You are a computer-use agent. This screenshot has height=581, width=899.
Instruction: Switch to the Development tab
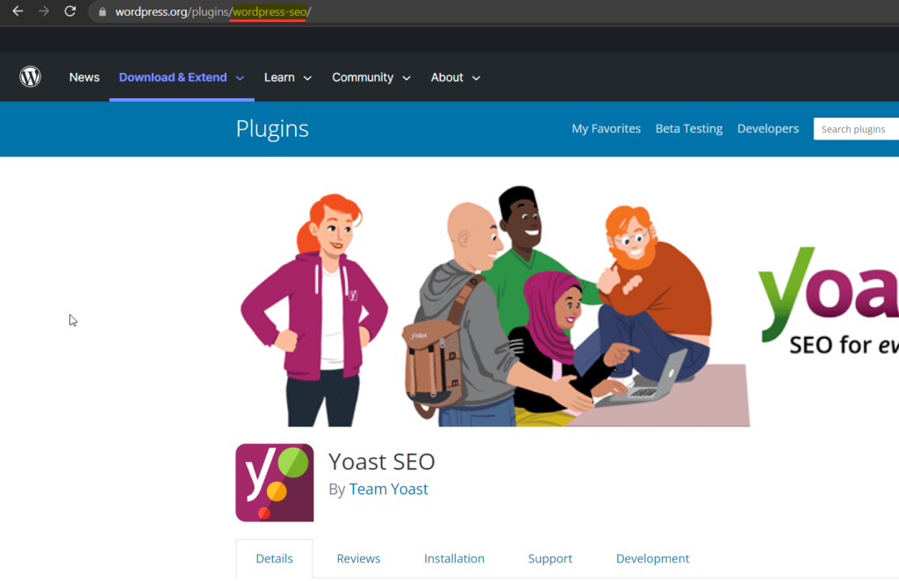[652, 558]
